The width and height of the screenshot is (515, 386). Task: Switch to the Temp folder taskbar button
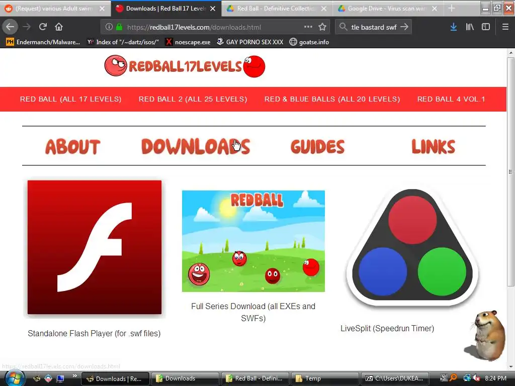click(325, 378)
